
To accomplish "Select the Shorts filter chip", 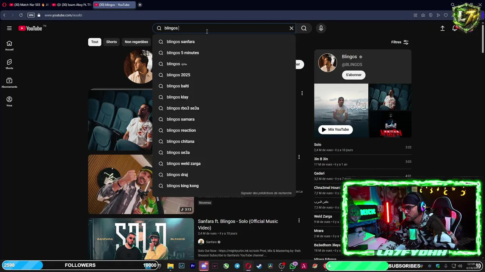I will (111, 42).
